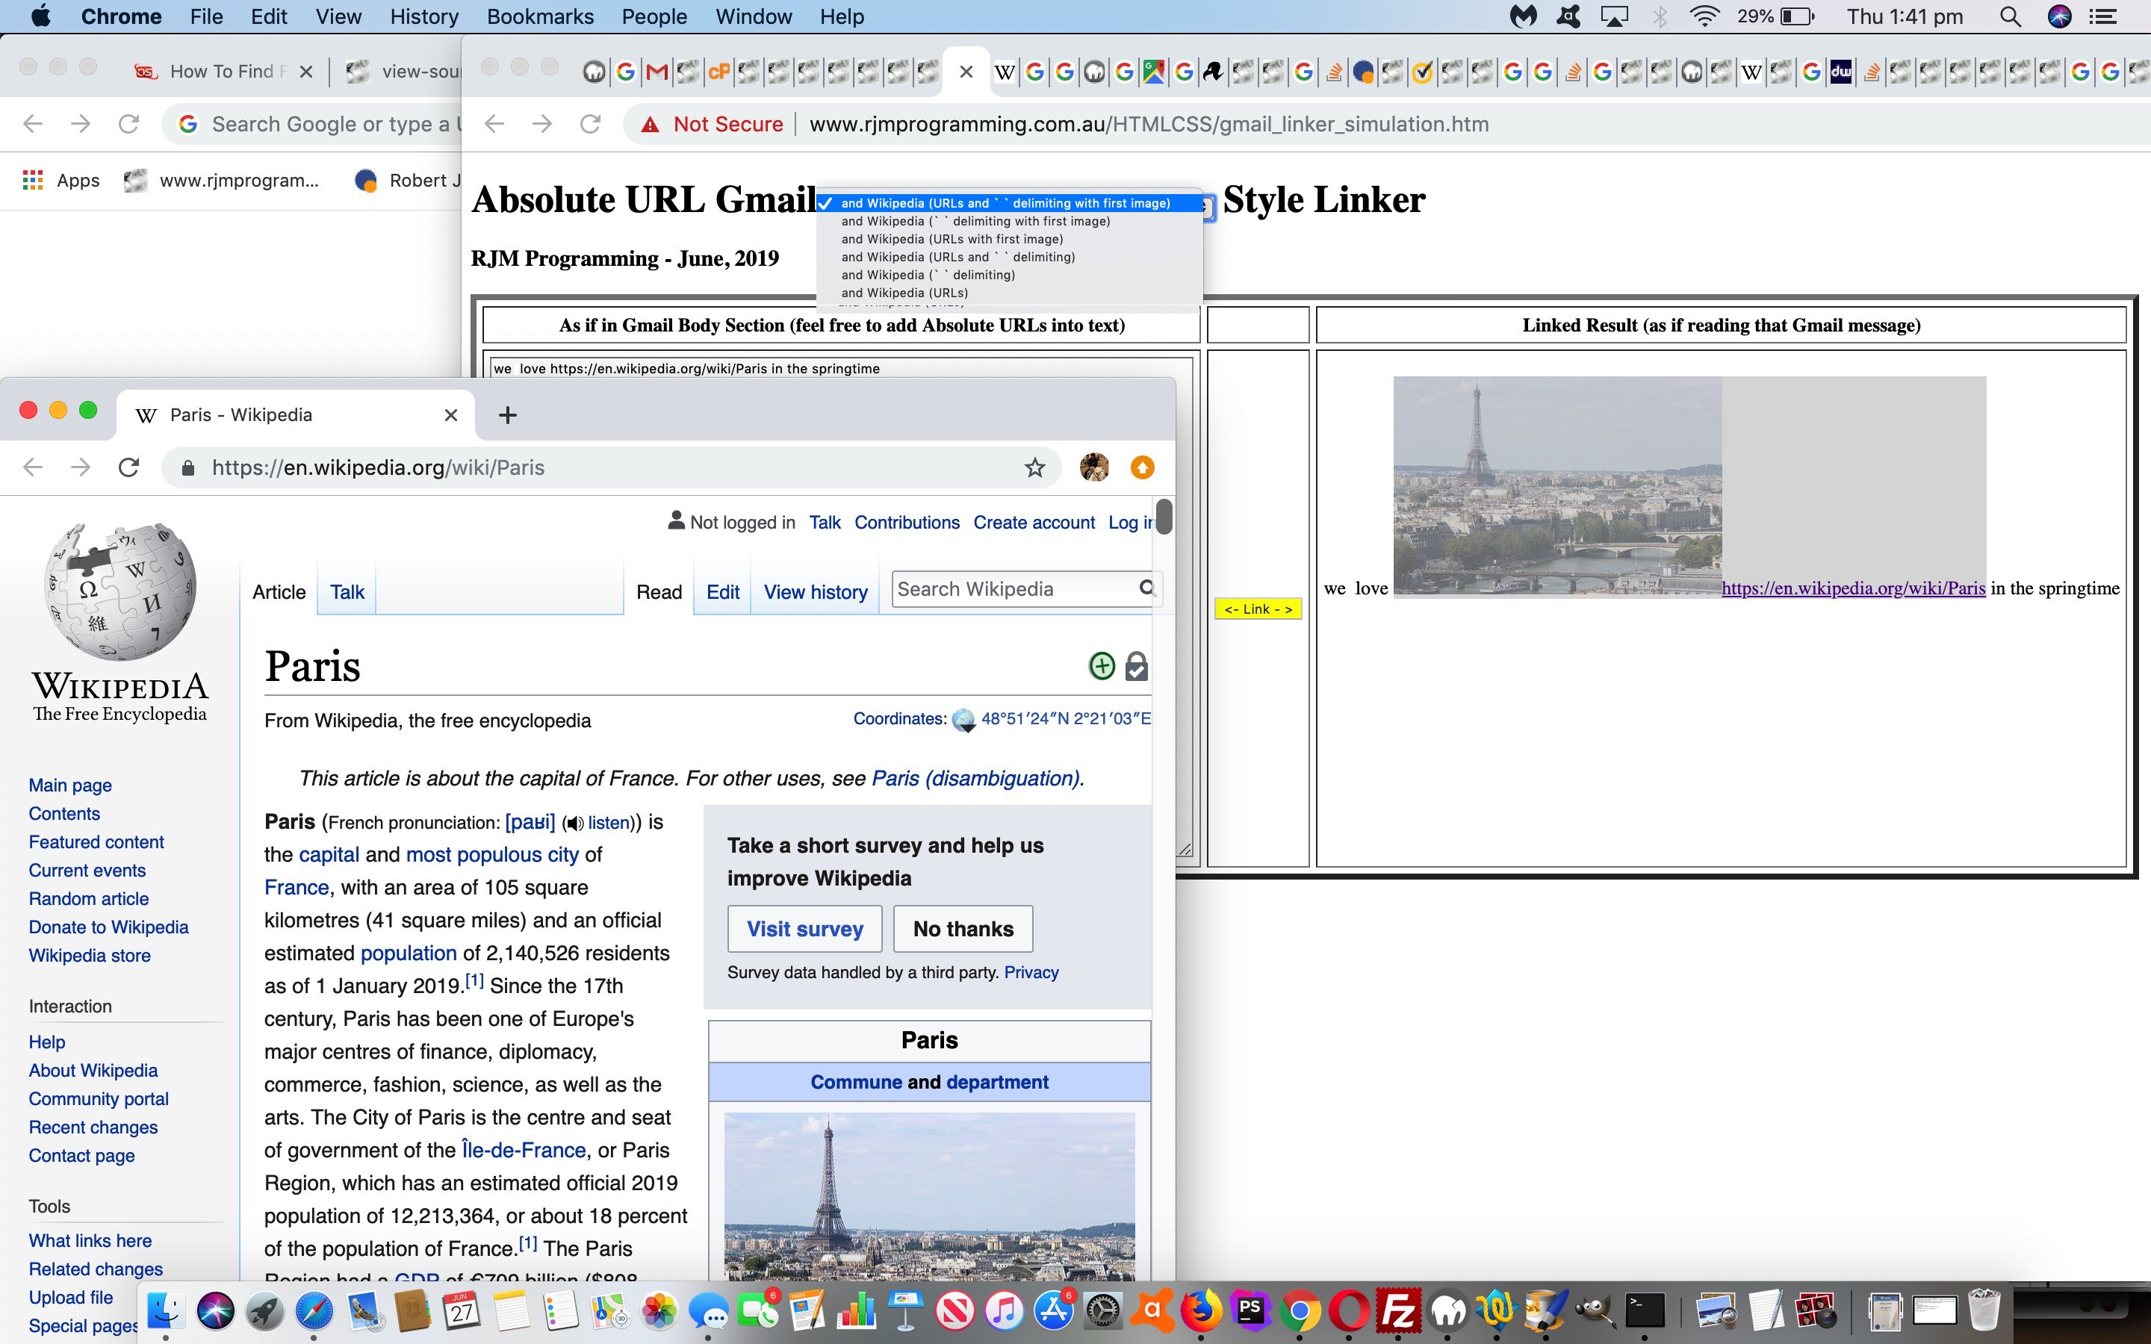Open the Bookmarks menu

pos(541,16)
